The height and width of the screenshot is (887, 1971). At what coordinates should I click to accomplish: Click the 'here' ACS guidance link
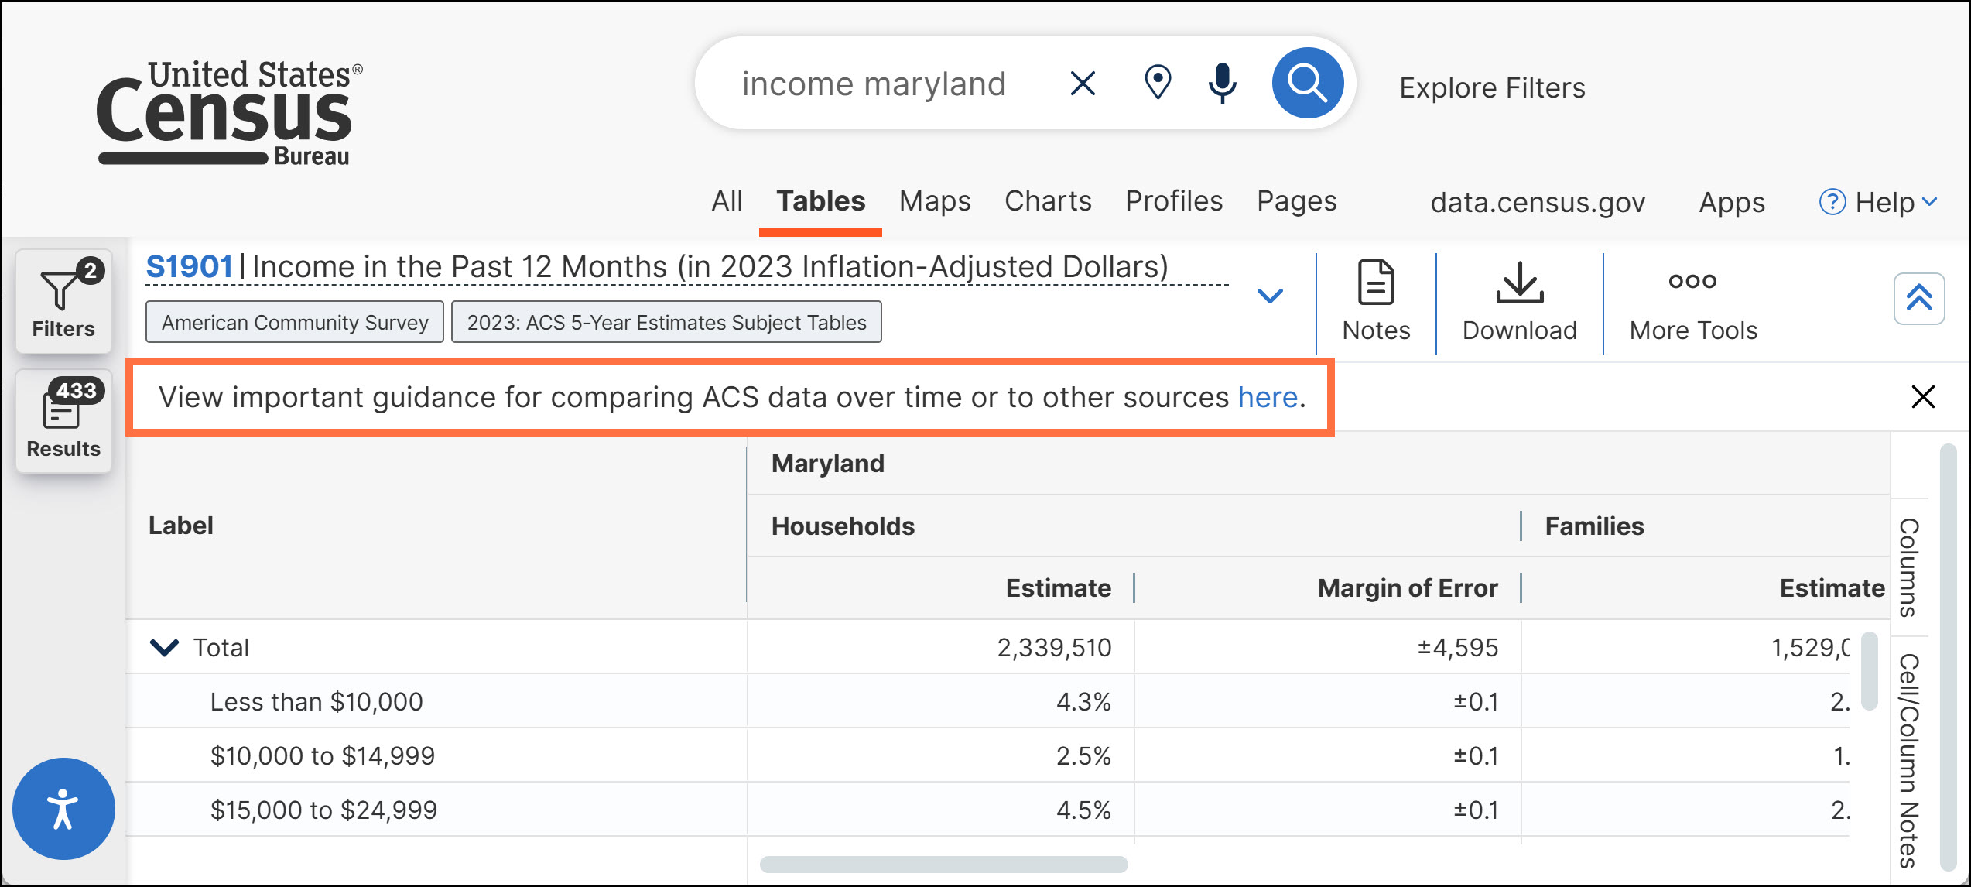1268,397
